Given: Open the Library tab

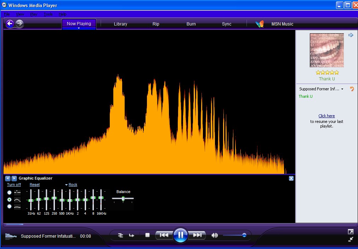Looking at the screenshot, I should [120, 24].
